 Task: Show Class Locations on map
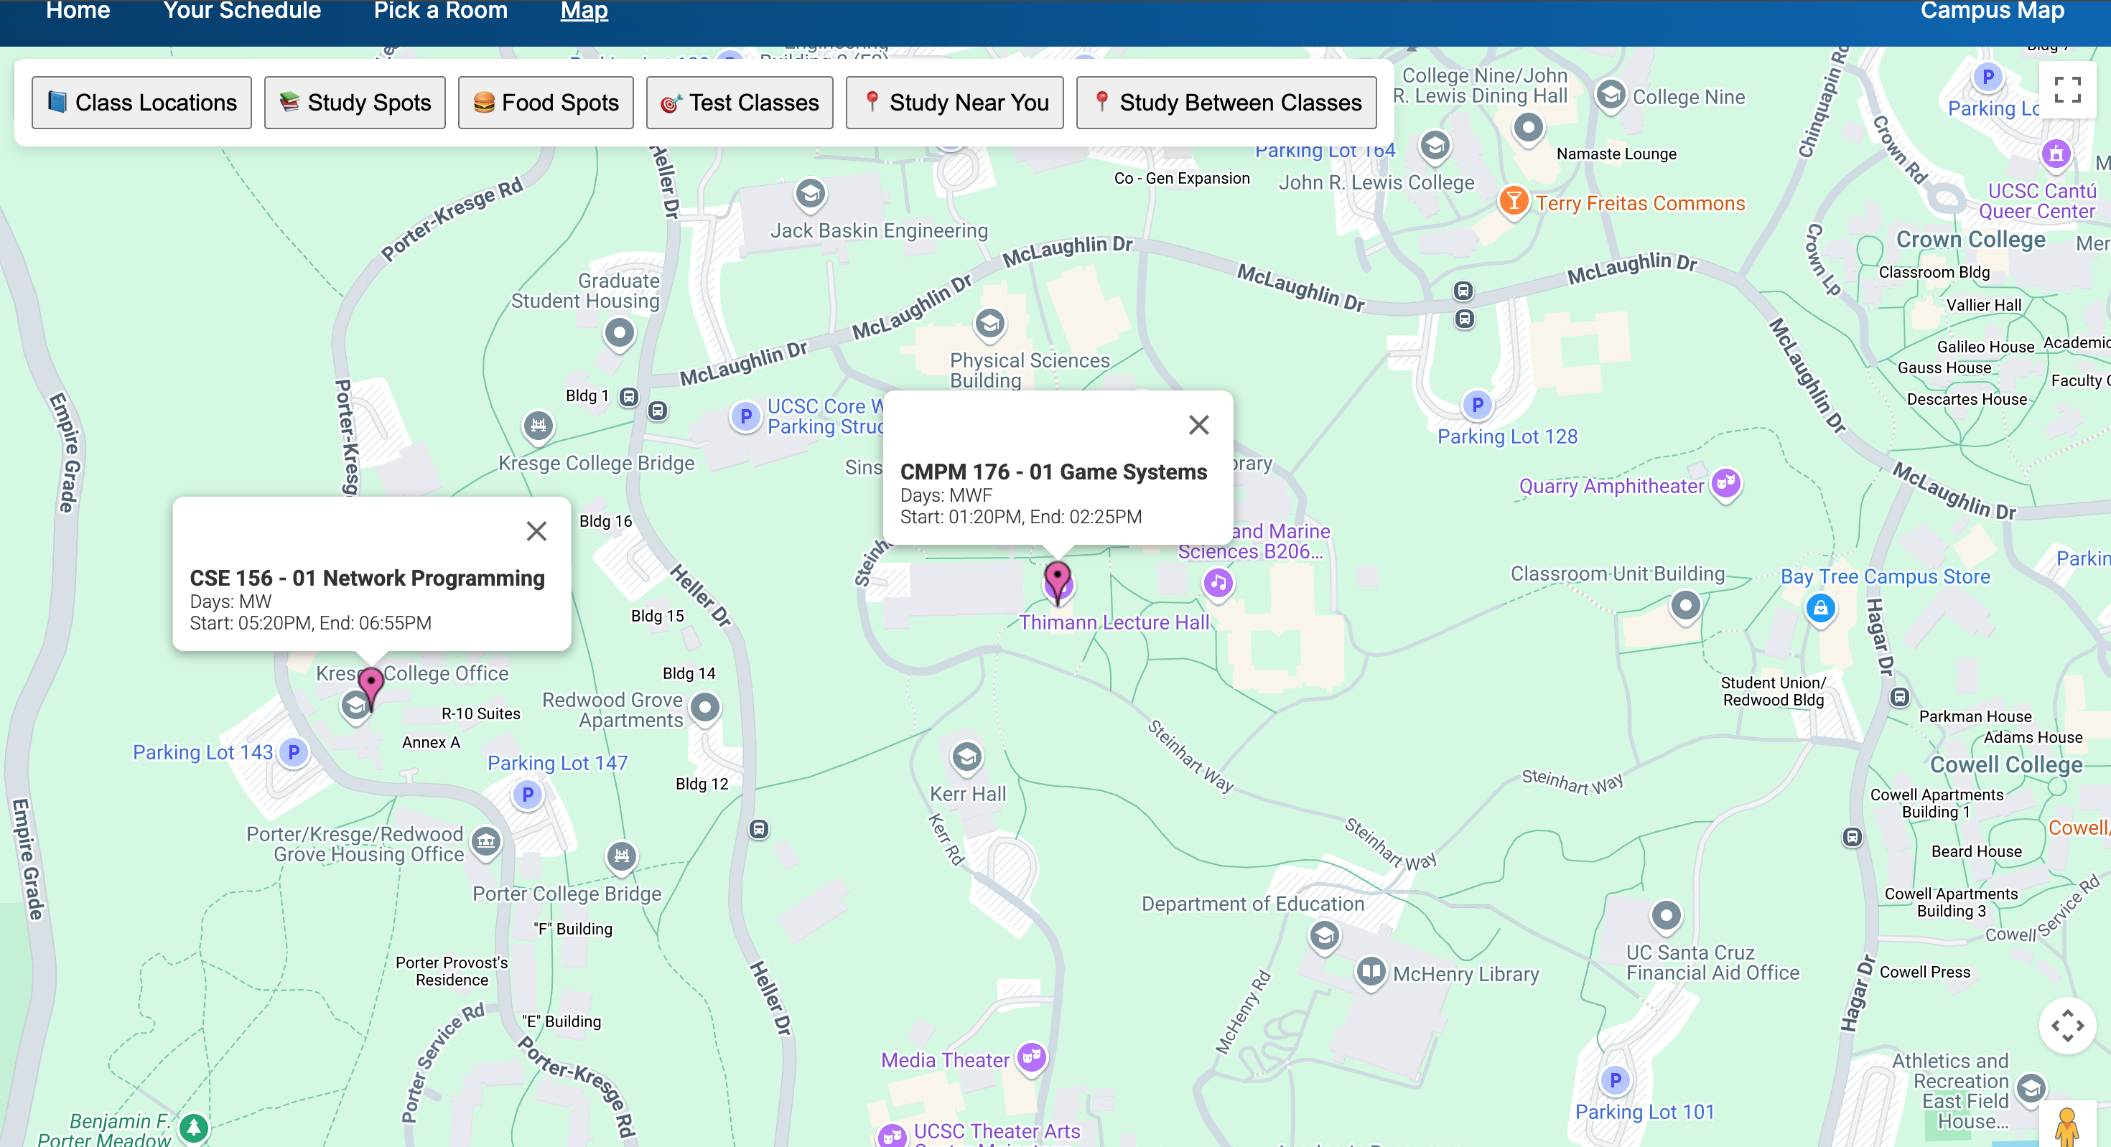coord(141,103)
